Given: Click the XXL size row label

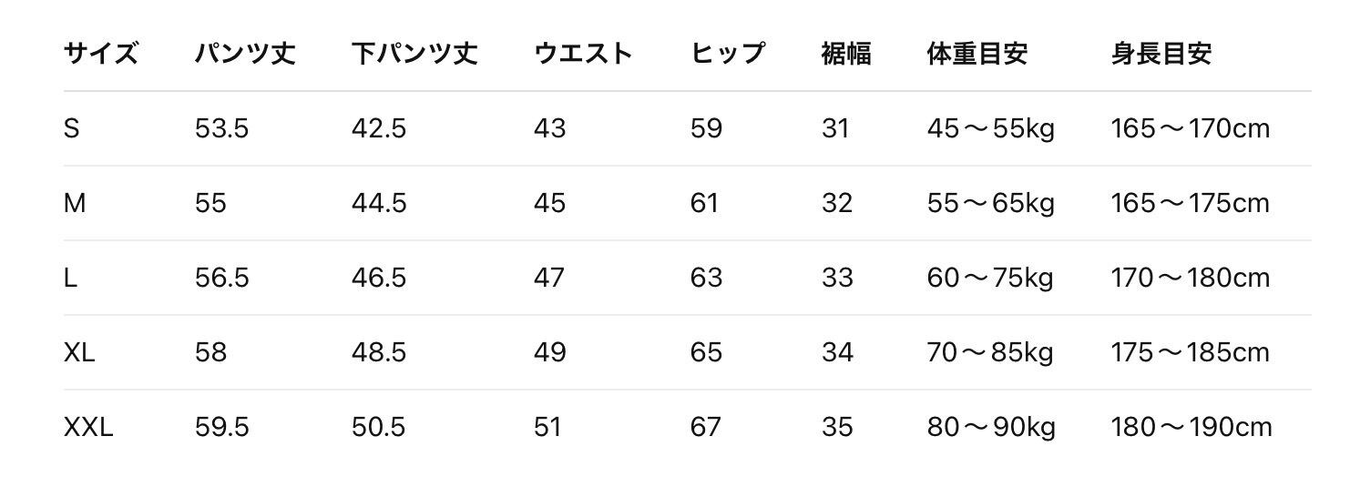Looking at the screenshot, I should 88,427.
